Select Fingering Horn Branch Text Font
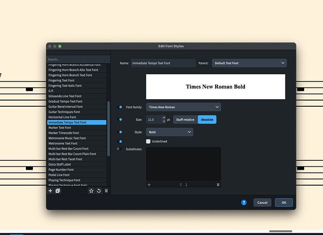 pos(77,75)
